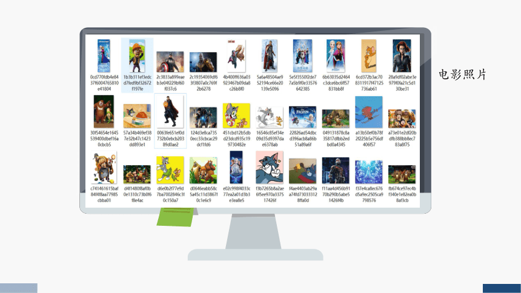This screenshot has width=521, height=293.
Task: Click the blue ice Elsa thumbnail f37e4c
Action: point(369,172)
